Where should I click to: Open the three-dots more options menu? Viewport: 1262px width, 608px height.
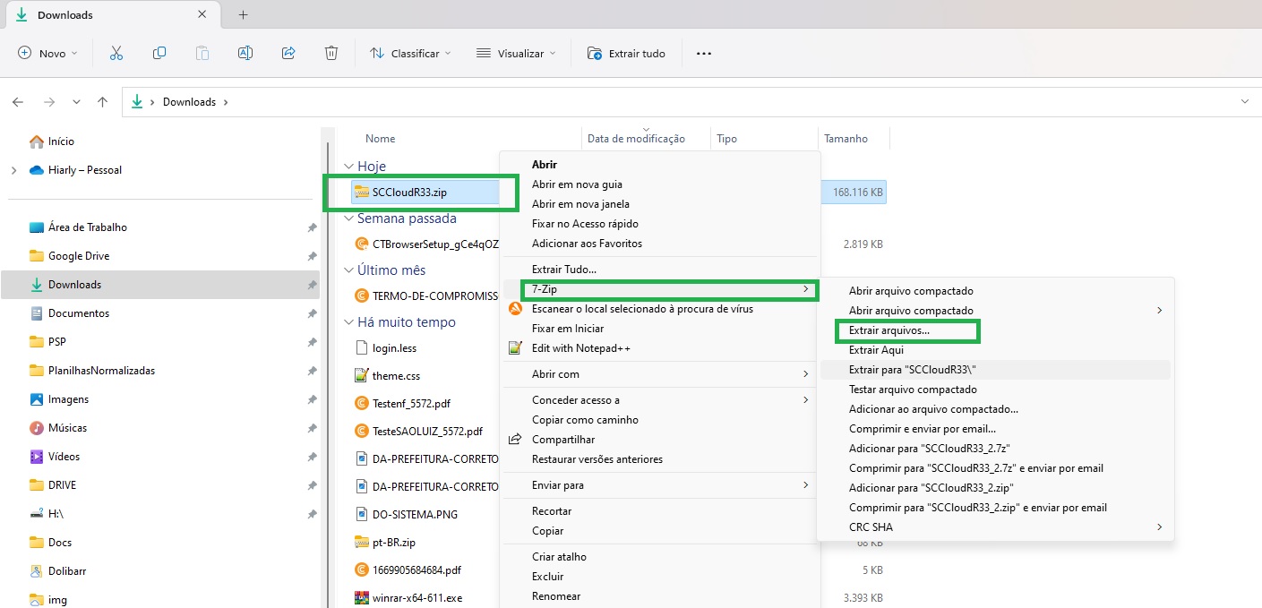pos(704,54)
